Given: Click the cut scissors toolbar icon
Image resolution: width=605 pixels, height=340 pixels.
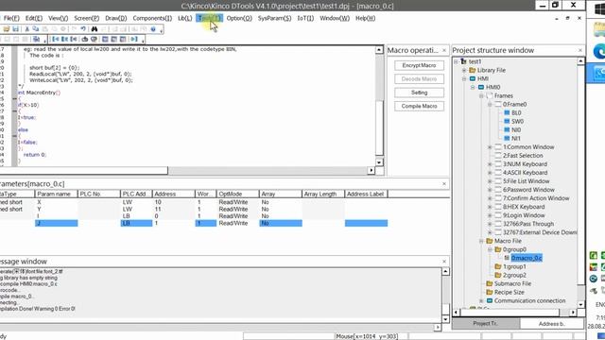Looking at the screenshot, I should 27,29.
